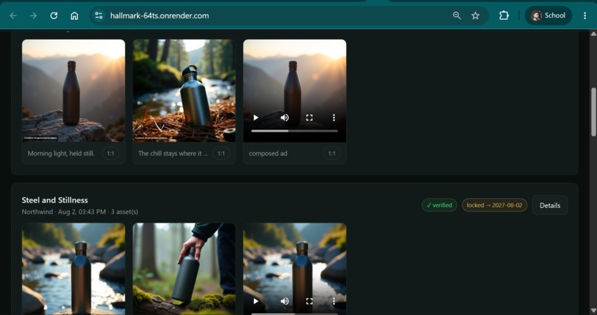
Task: Click the locked → 2027-08-02 badge
Action: click(494, 205)
